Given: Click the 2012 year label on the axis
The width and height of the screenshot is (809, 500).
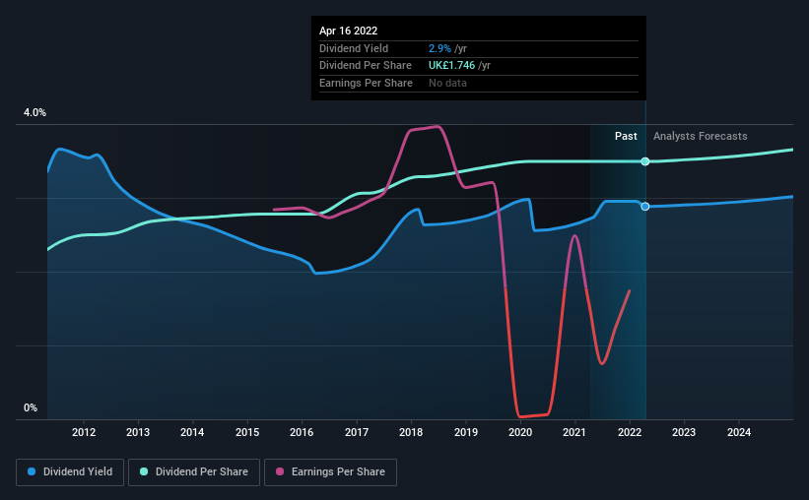Looking at the screenshot, I should point(83,432).
